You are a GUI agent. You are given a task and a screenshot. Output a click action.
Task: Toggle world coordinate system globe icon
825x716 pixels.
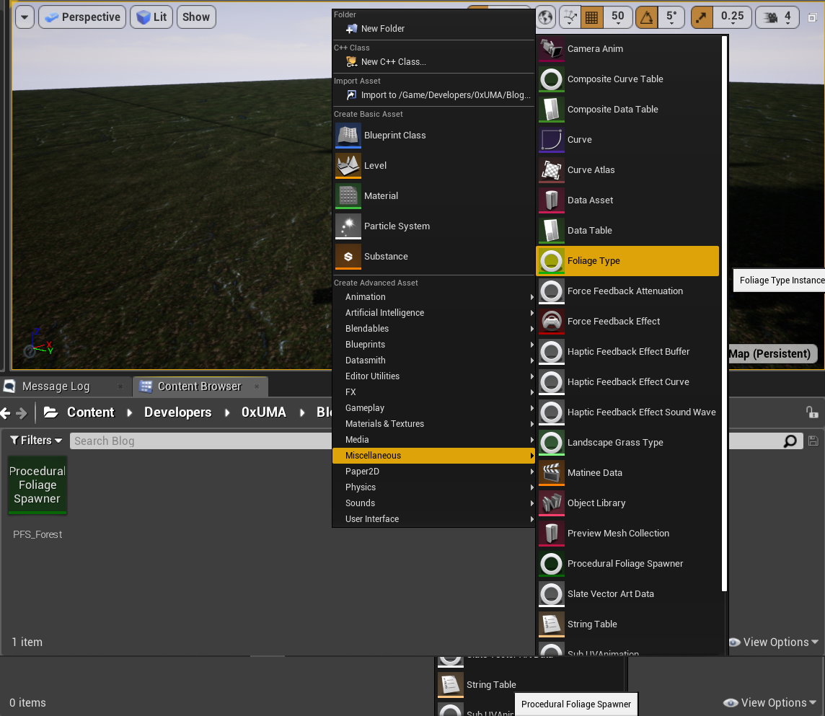coord(546,17)
